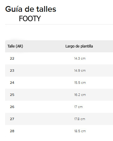
Task: Click size 27 in the table
Action: pyautogui.click(x=12, y=119)
